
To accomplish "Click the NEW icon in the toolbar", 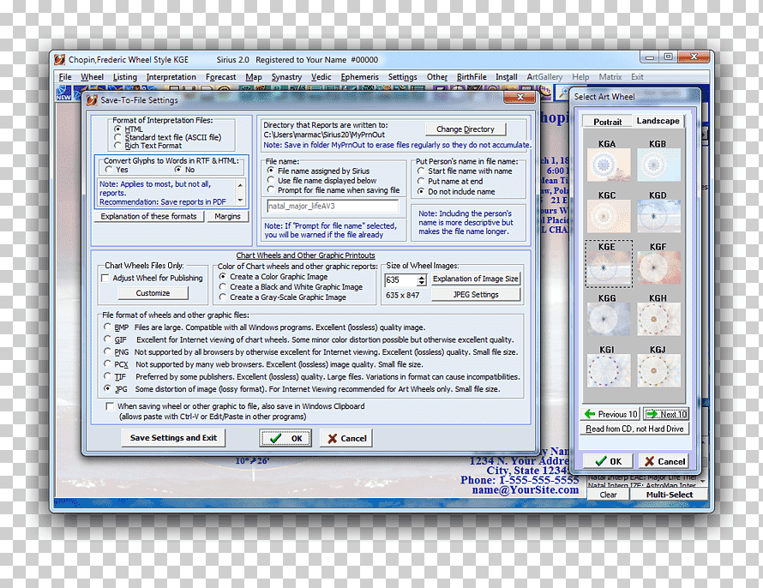I will coord(63,93).
